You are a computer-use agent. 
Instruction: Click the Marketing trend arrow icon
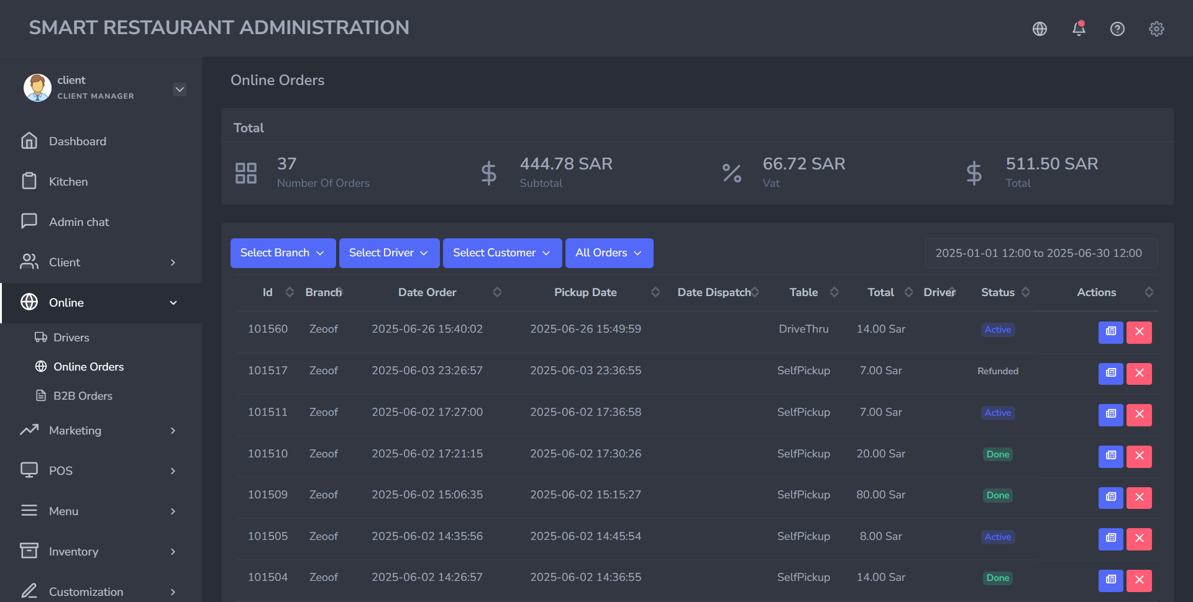tap(29, 429)
